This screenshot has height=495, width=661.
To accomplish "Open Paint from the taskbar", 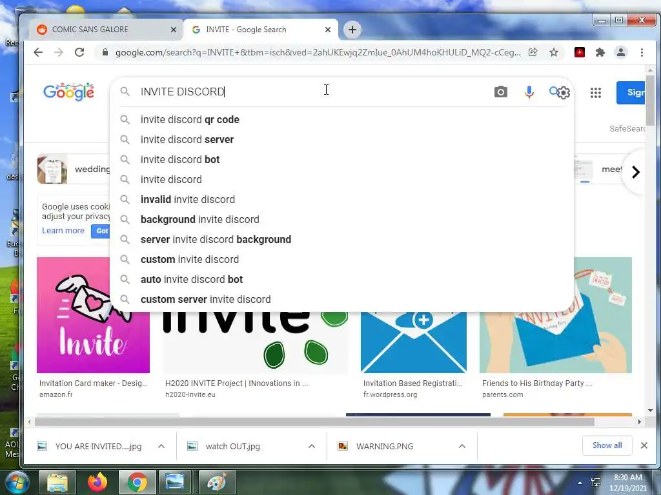I will (x=217, y=482).
